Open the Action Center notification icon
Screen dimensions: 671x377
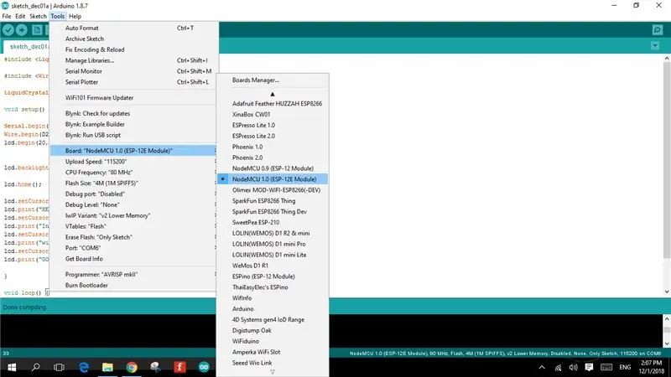[x=590, y=367]
